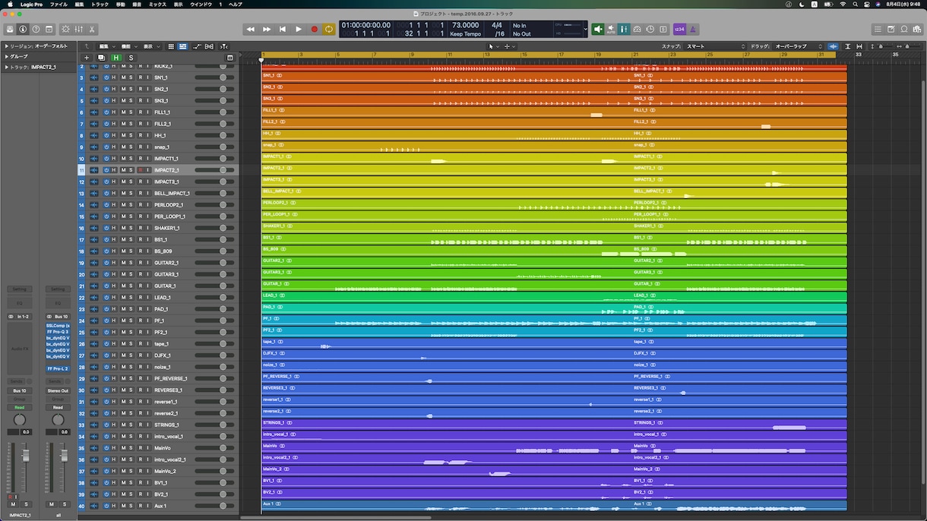This screenshot has width=927, height=521.
Task: Toggle global Hide Tracks H button
Action: [x=116, y=58]
